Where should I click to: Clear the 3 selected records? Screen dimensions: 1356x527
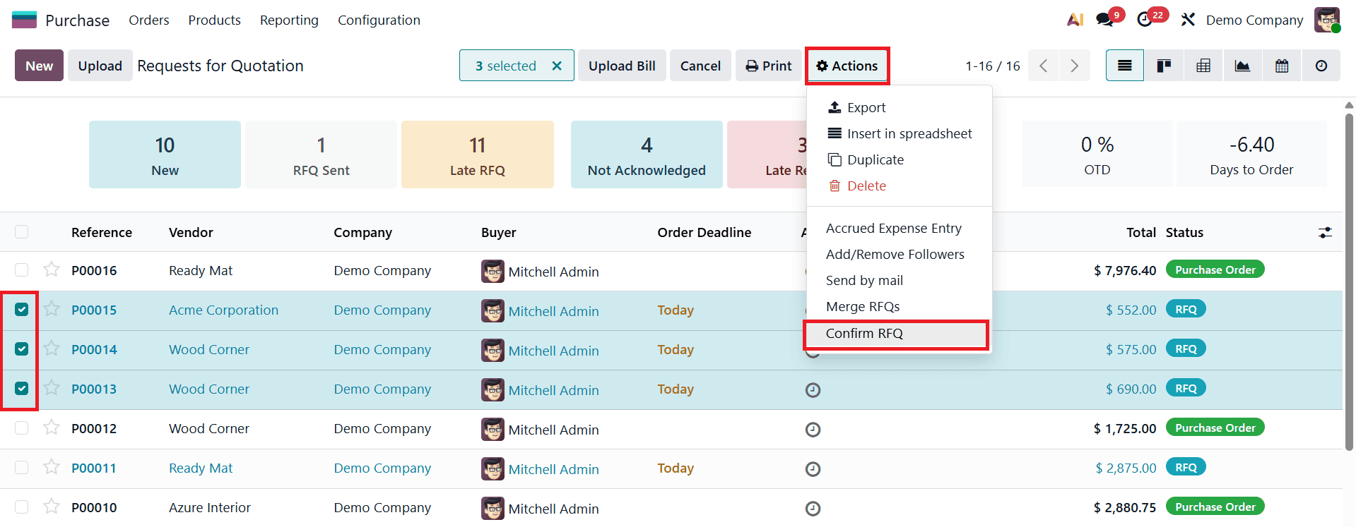(x=557, y=66)
